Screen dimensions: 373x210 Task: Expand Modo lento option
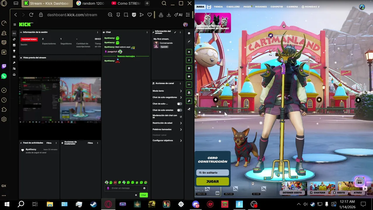point(167,91)
